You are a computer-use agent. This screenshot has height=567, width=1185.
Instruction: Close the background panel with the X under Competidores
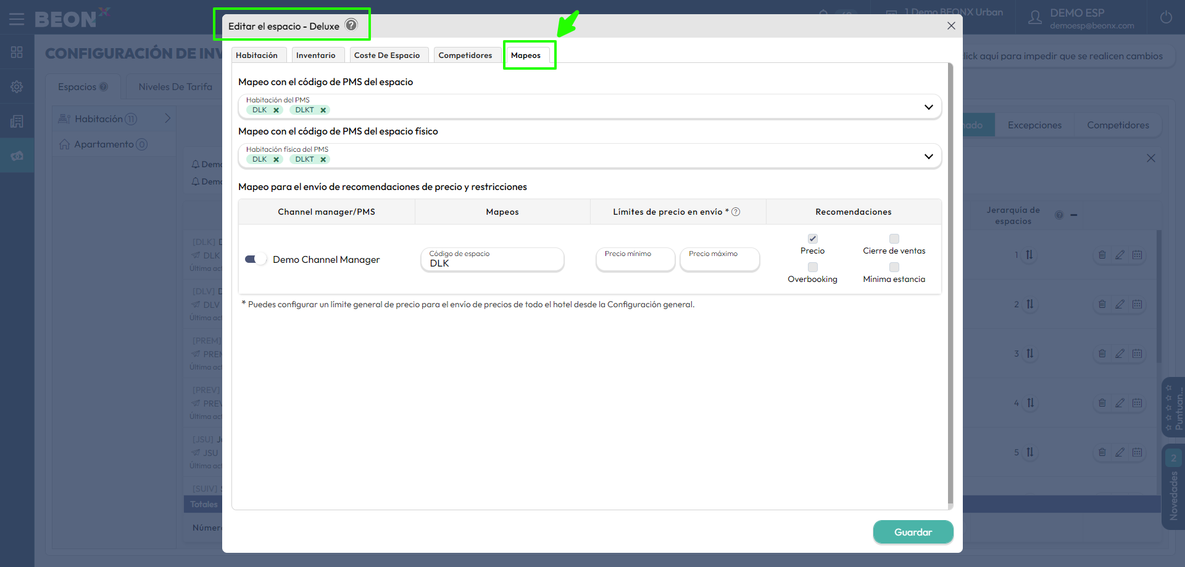pos(1151,159)
